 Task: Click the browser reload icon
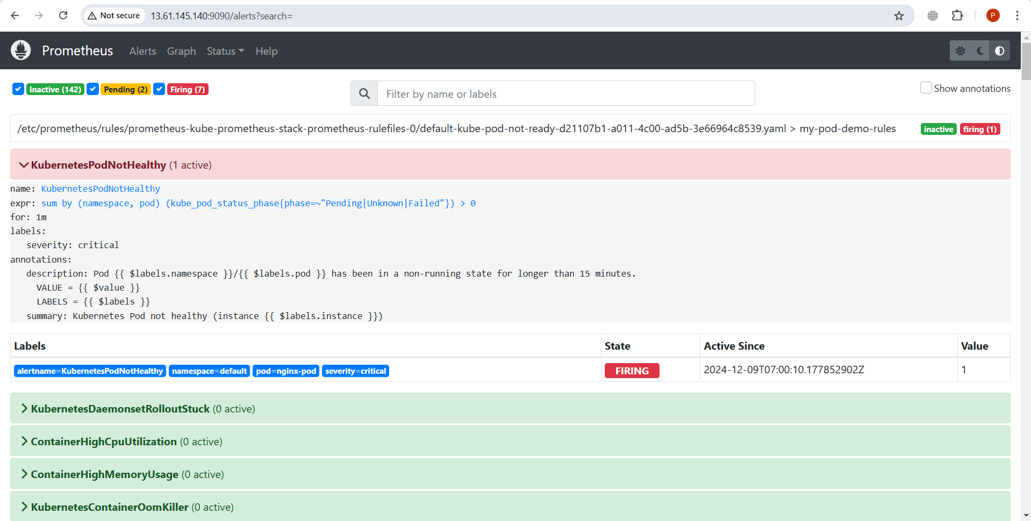coord(63,16)
